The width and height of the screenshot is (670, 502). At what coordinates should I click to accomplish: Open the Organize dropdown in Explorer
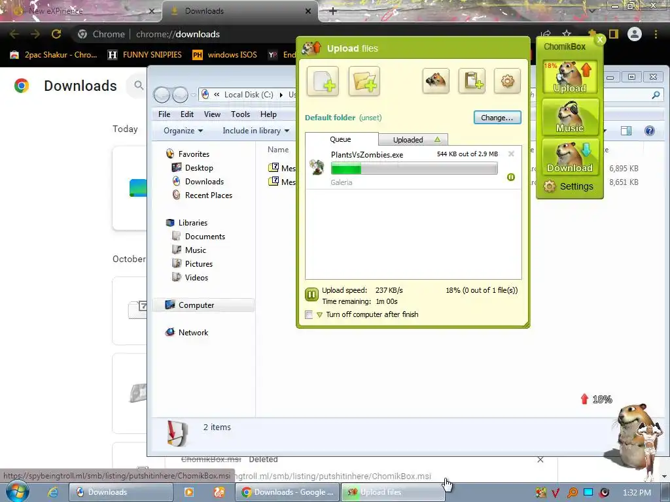pos(183,131)
